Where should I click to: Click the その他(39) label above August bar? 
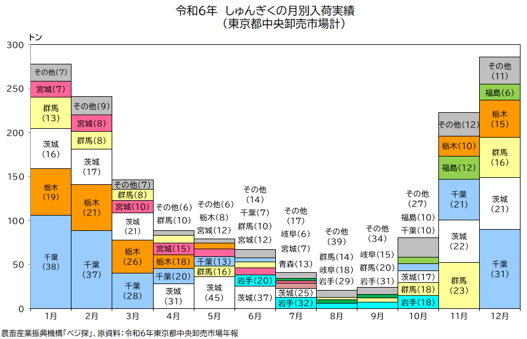click(x=336, y=236)
